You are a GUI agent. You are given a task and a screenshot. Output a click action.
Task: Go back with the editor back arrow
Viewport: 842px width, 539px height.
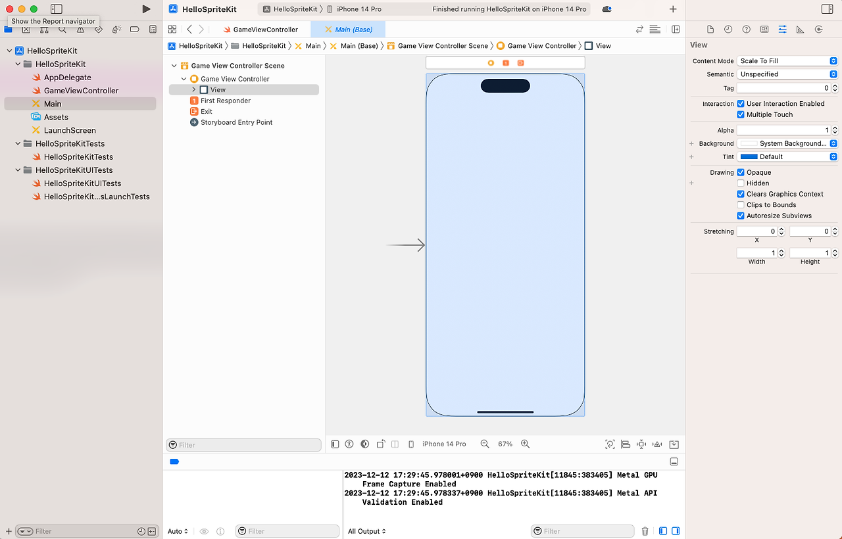(x=189, y=30)
